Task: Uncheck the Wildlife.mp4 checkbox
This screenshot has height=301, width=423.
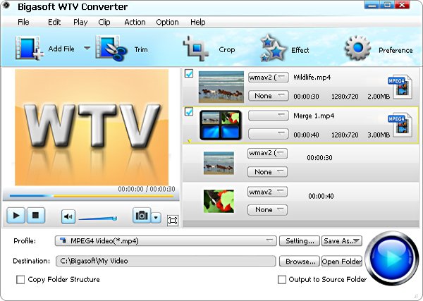Action: pos(189,73)
